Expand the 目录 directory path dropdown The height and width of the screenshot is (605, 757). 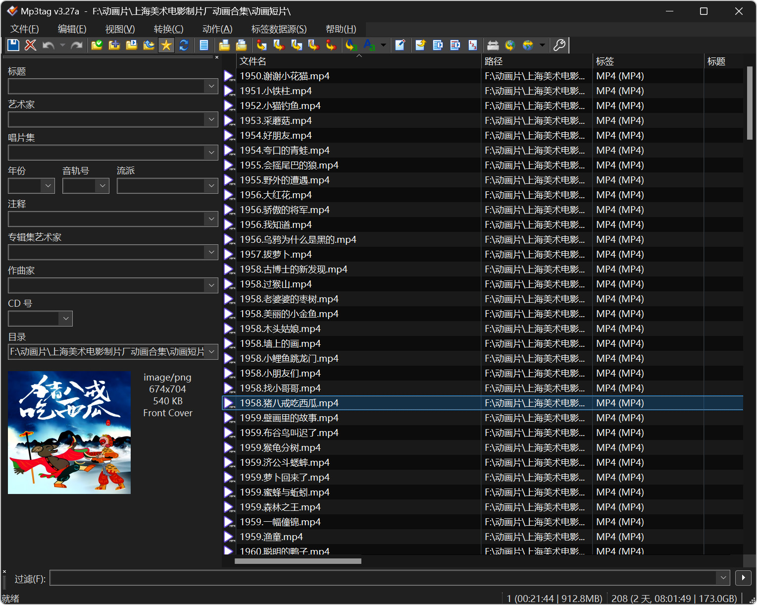pos(211,352)
